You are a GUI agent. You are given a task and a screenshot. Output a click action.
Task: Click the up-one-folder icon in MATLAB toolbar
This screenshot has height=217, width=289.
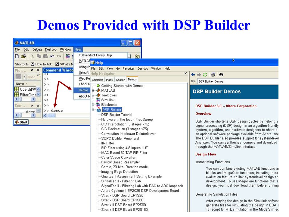137,56
